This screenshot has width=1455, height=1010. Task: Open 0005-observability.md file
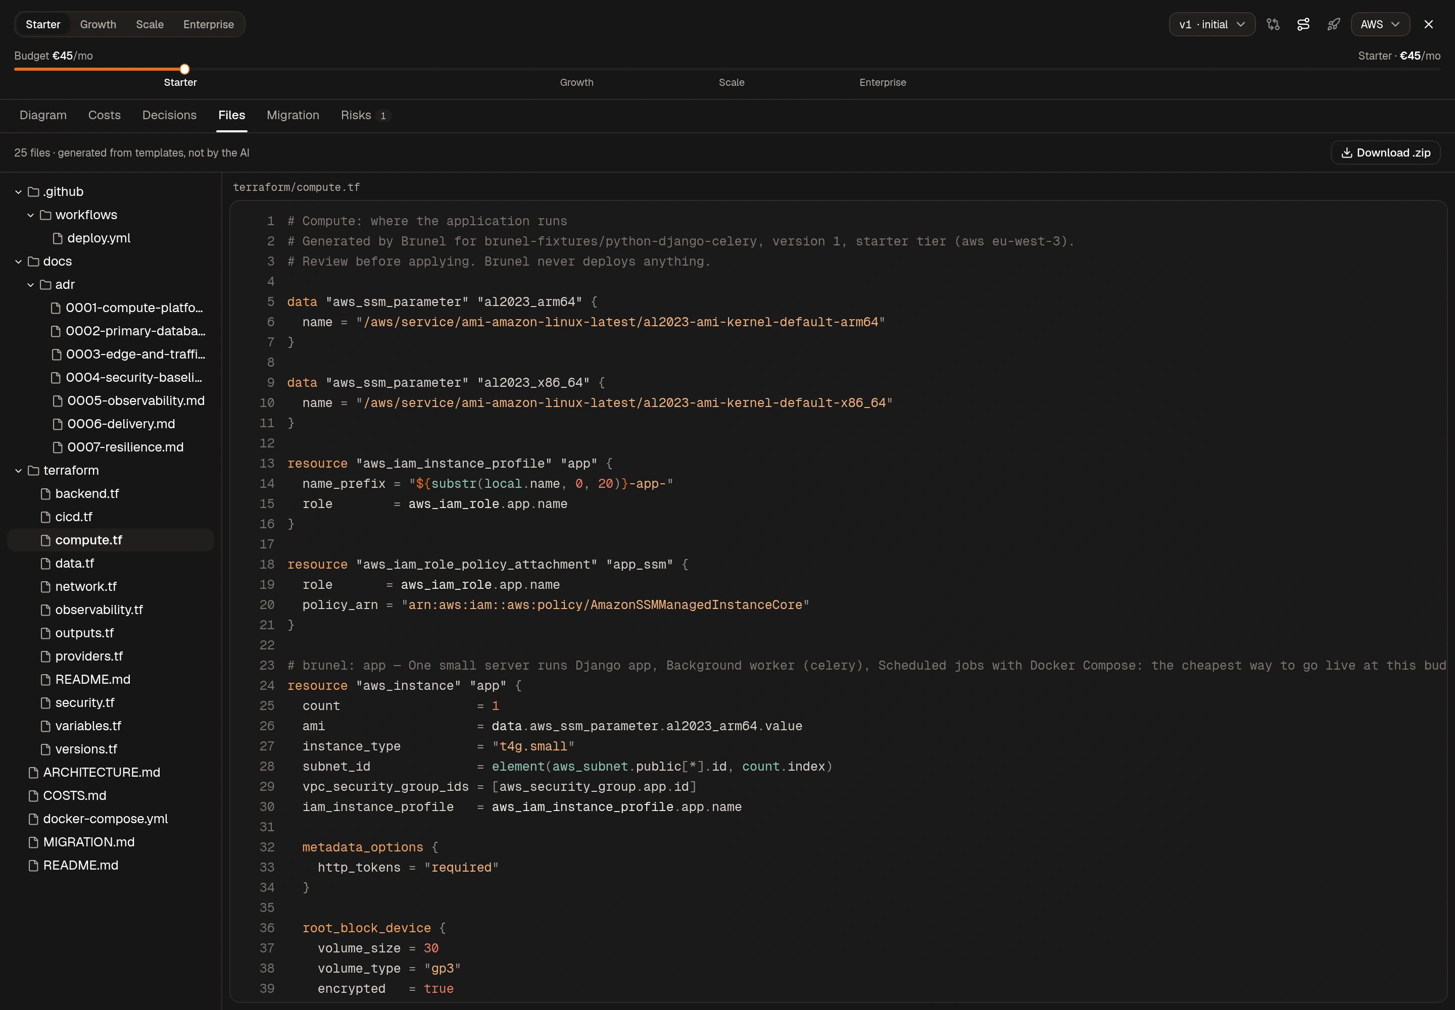click(x=110, y=400)
